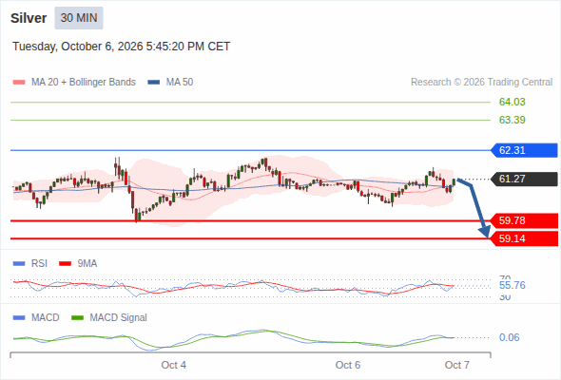This screenshot has height=380, width=561.
Task: Click the red 59.78 support price tag
Action: [524, 220]
